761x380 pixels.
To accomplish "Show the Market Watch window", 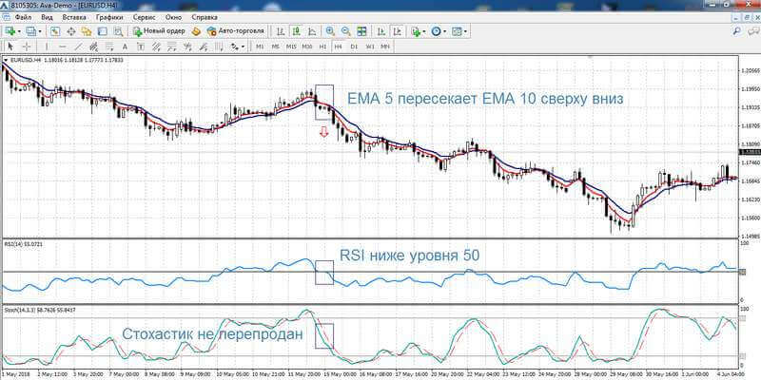I will (x=55, y=31).
